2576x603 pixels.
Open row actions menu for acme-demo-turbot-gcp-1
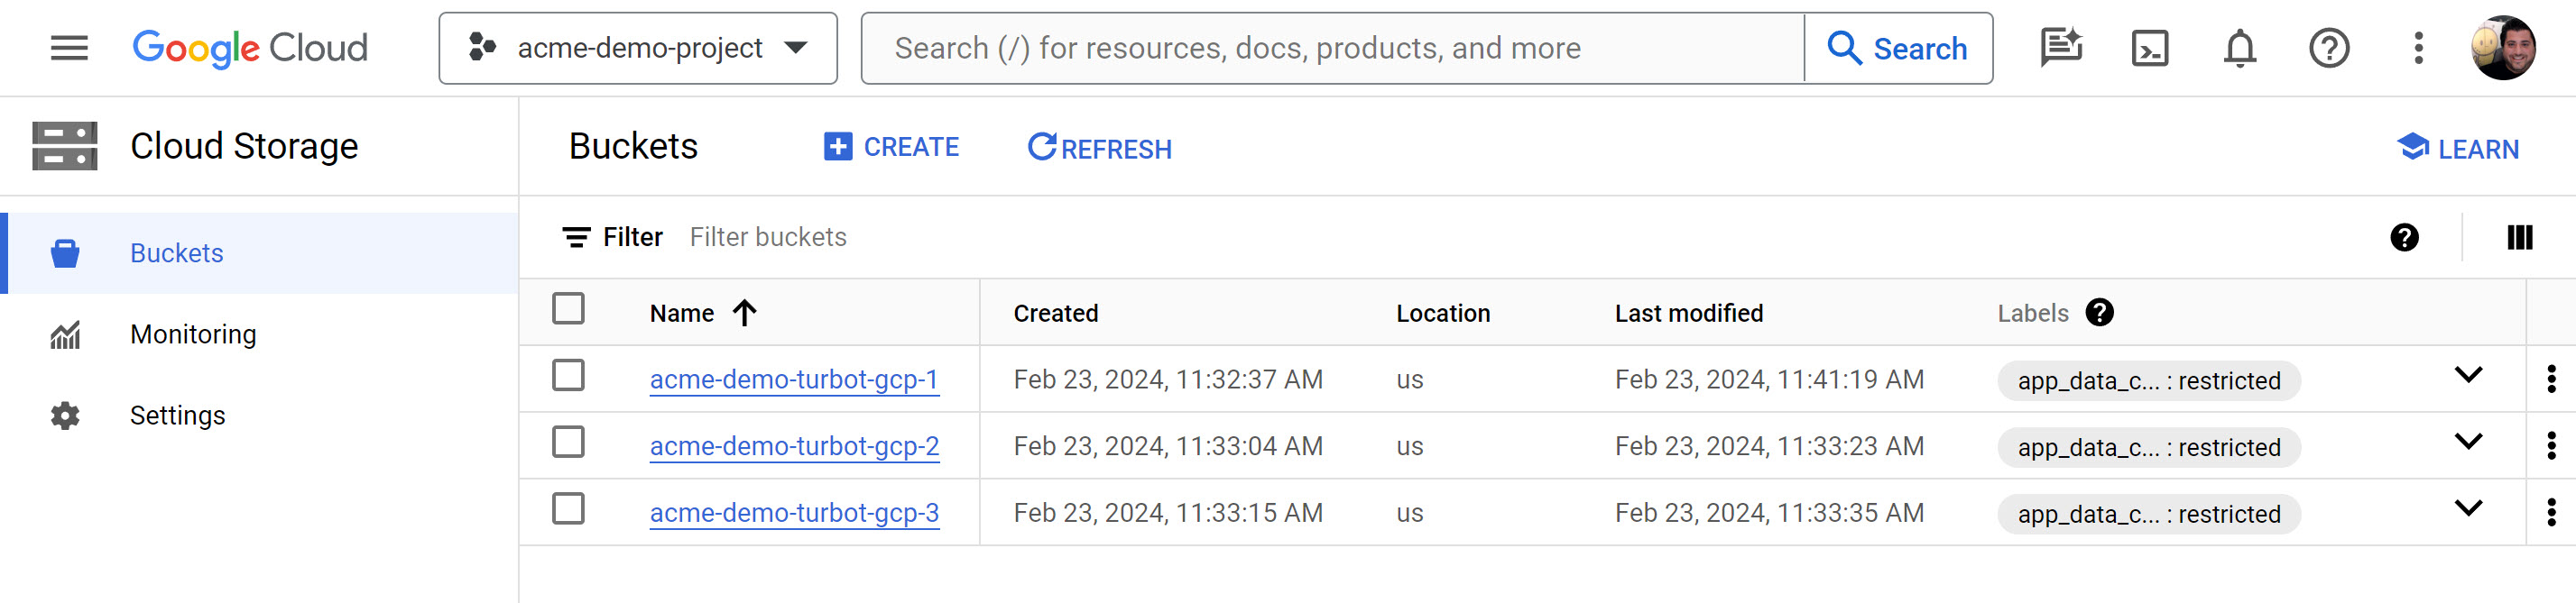(2551, 379)
